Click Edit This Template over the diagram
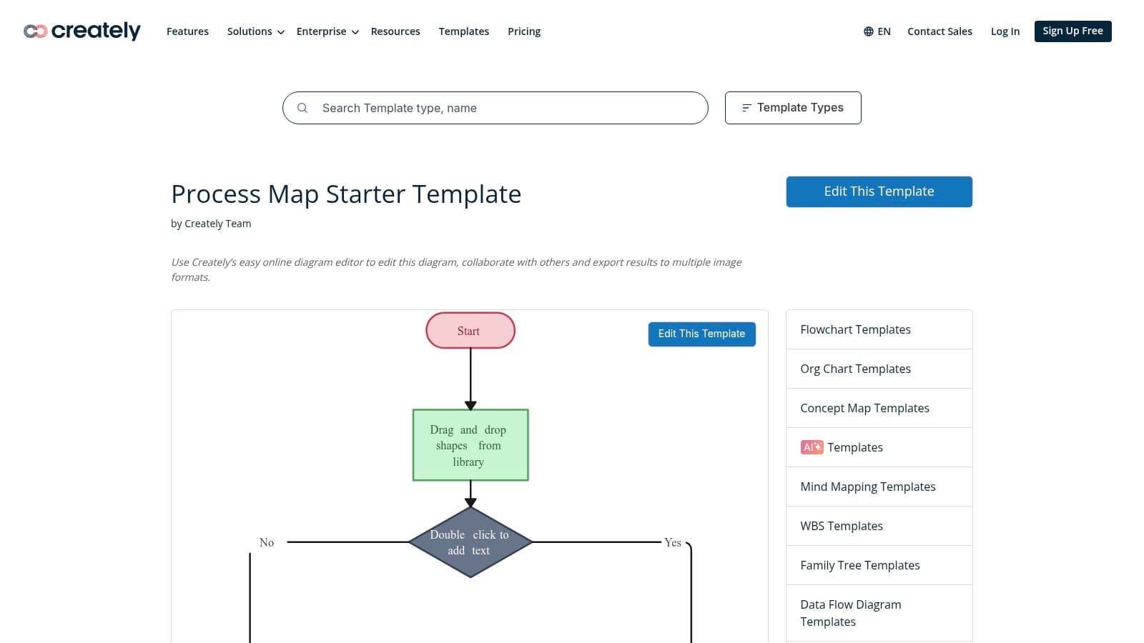The height and width of the screenshot is (643, 1144). point(701,334)
